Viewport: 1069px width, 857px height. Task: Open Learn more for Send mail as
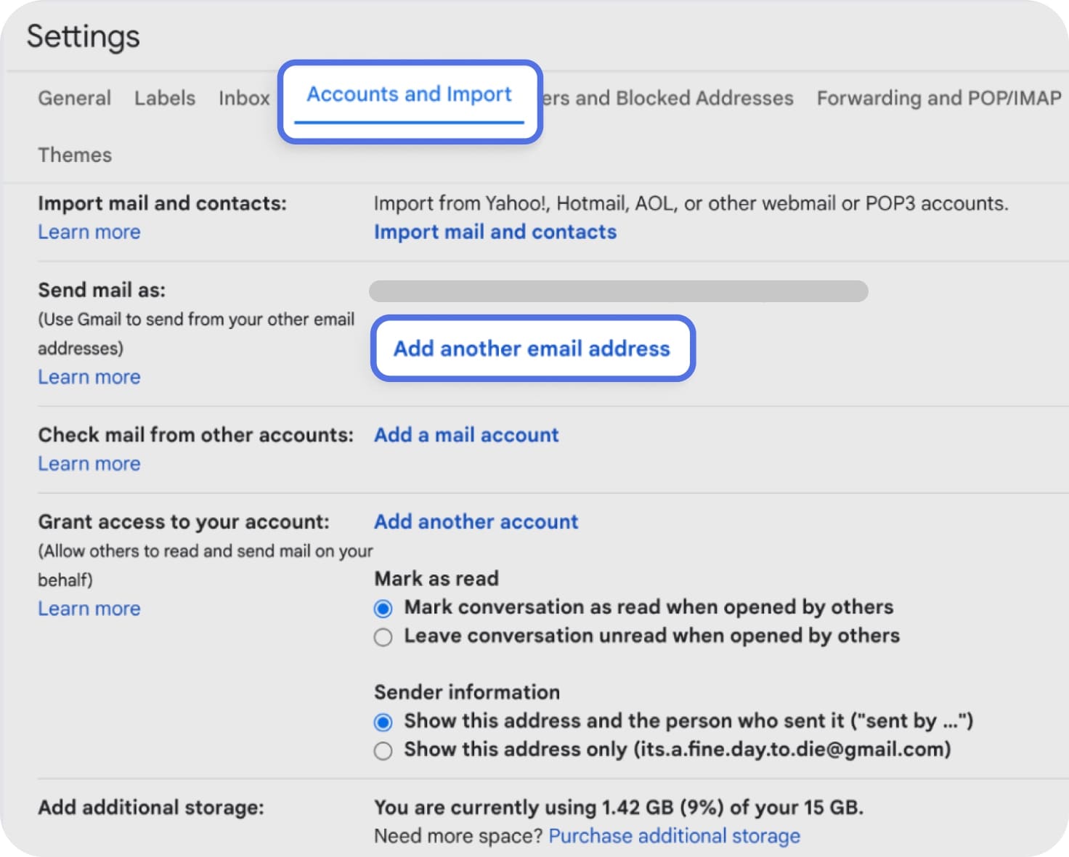89,376
